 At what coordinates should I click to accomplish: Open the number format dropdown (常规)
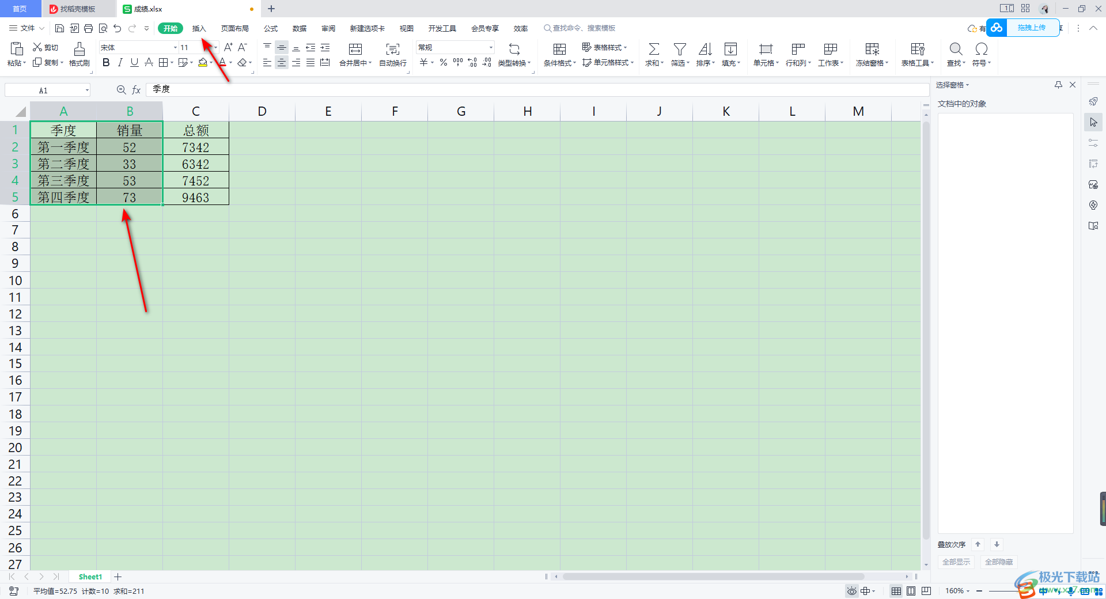(x=491, y=47)
